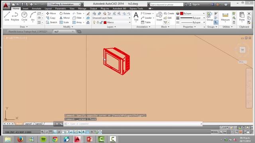Close the command line panel
This screenshot has width=255, height=143.
57,124
